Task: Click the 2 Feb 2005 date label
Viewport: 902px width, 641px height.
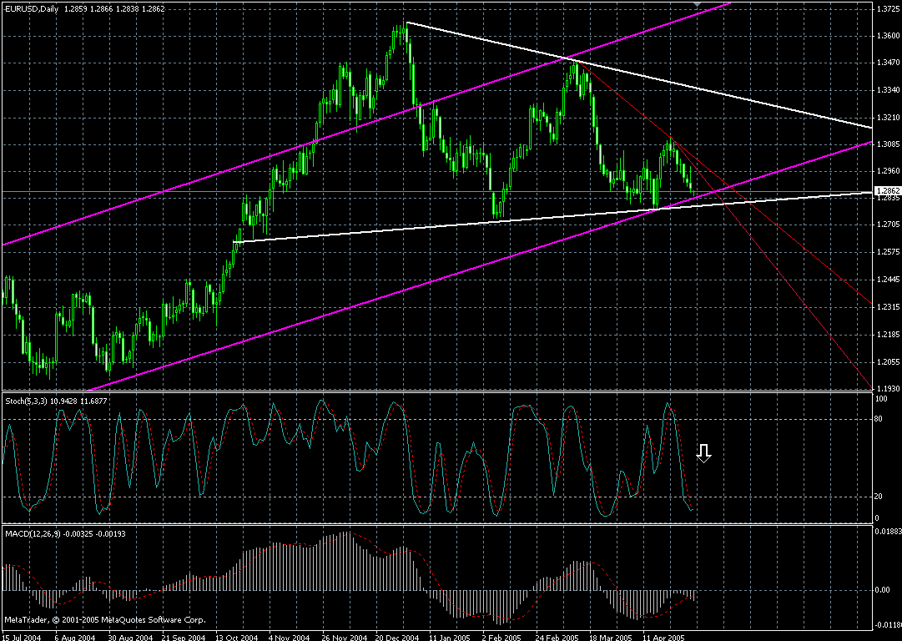Action: click(503, 637)
